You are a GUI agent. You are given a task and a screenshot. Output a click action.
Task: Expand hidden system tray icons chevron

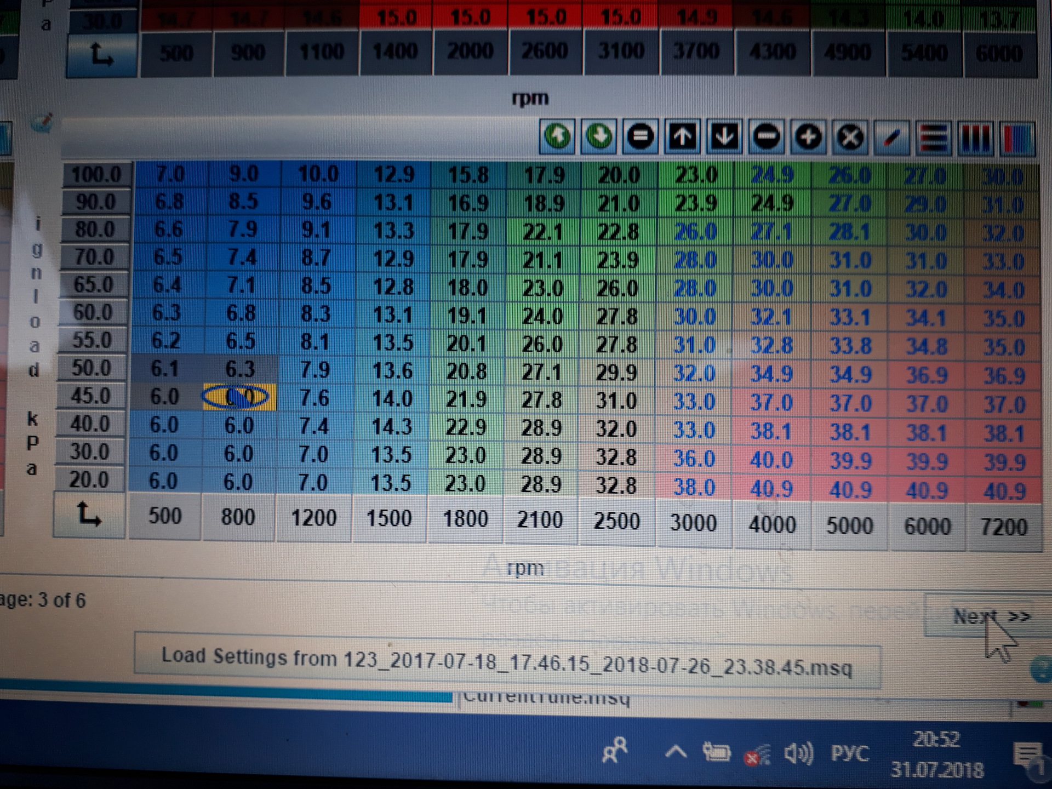coord(676,752)
